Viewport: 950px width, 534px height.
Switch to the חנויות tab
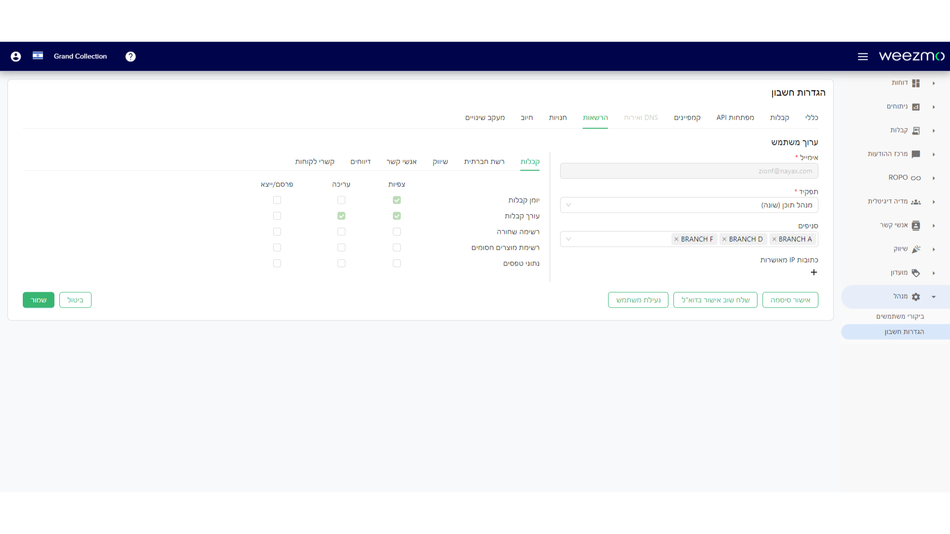click(x=558, y=118)
